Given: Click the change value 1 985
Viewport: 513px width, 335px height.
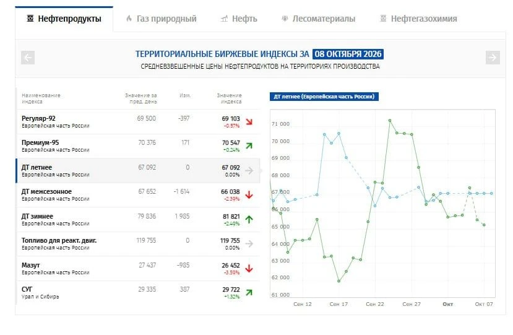Looking at the screenshot, I should (x=182, y=217).
